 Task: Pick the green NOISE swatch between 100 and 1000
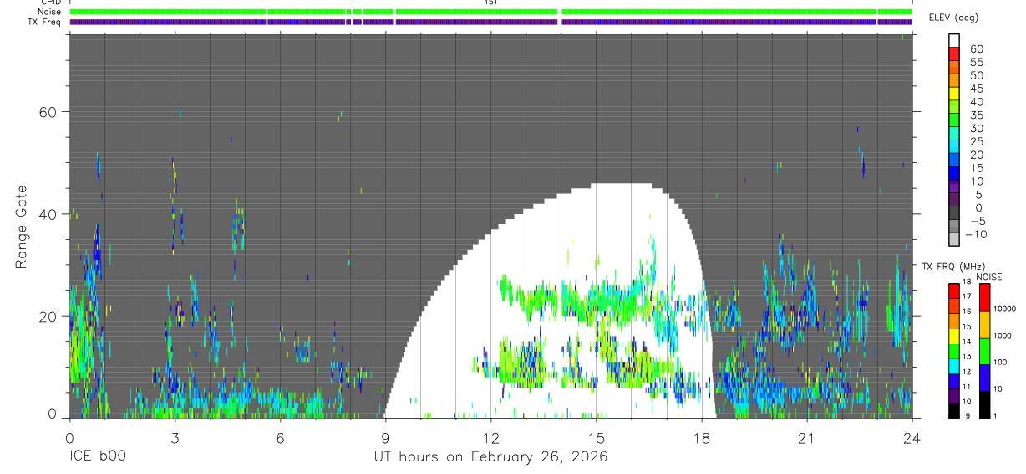tap(984, 350)
